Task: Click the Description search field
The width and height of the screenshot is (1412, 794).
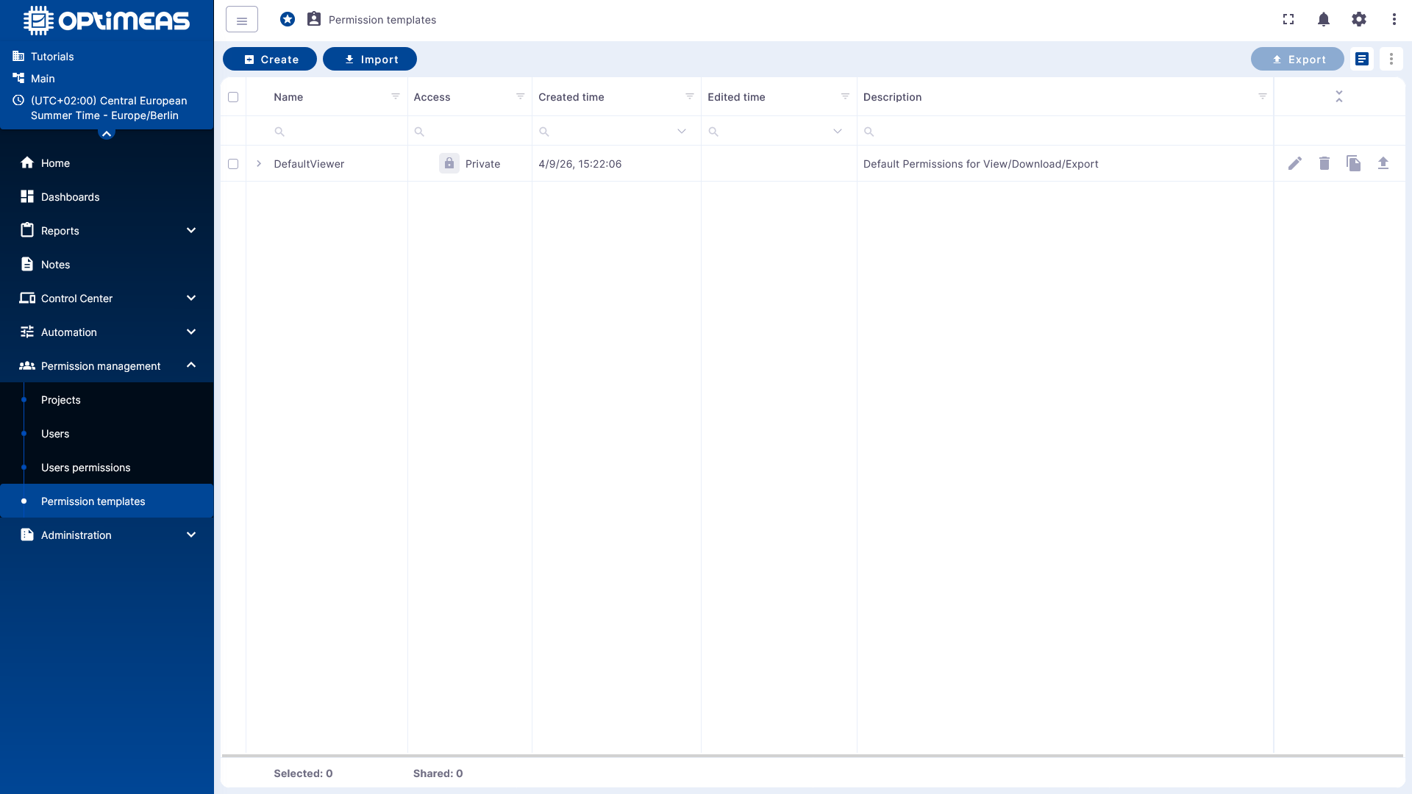Action: pyautogui.click(x=1065, y=132)
